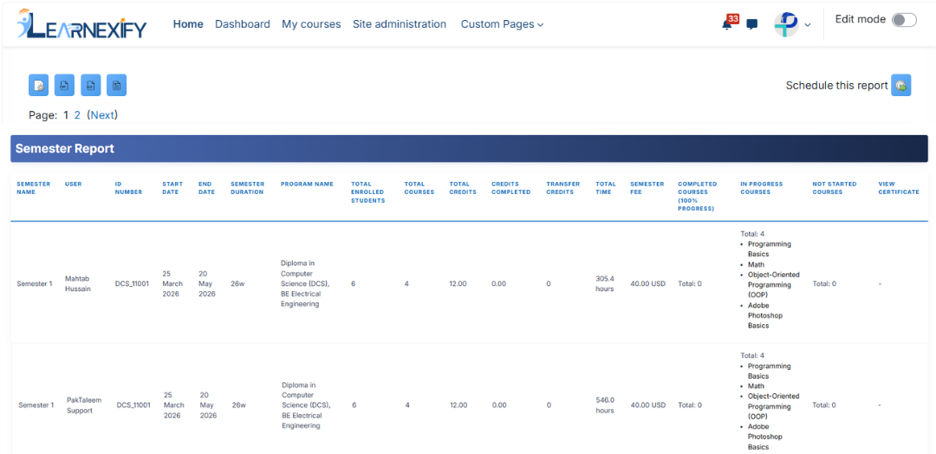Click the Next page link

click(102, 115)
